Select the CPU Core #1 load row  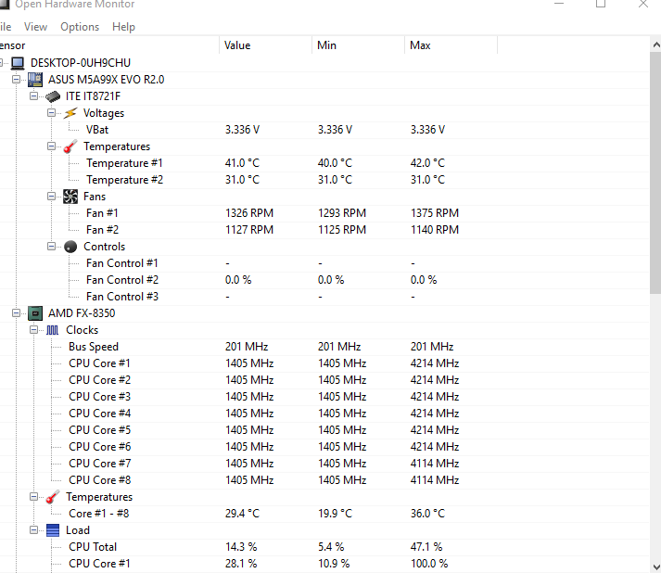click(324, 564)
